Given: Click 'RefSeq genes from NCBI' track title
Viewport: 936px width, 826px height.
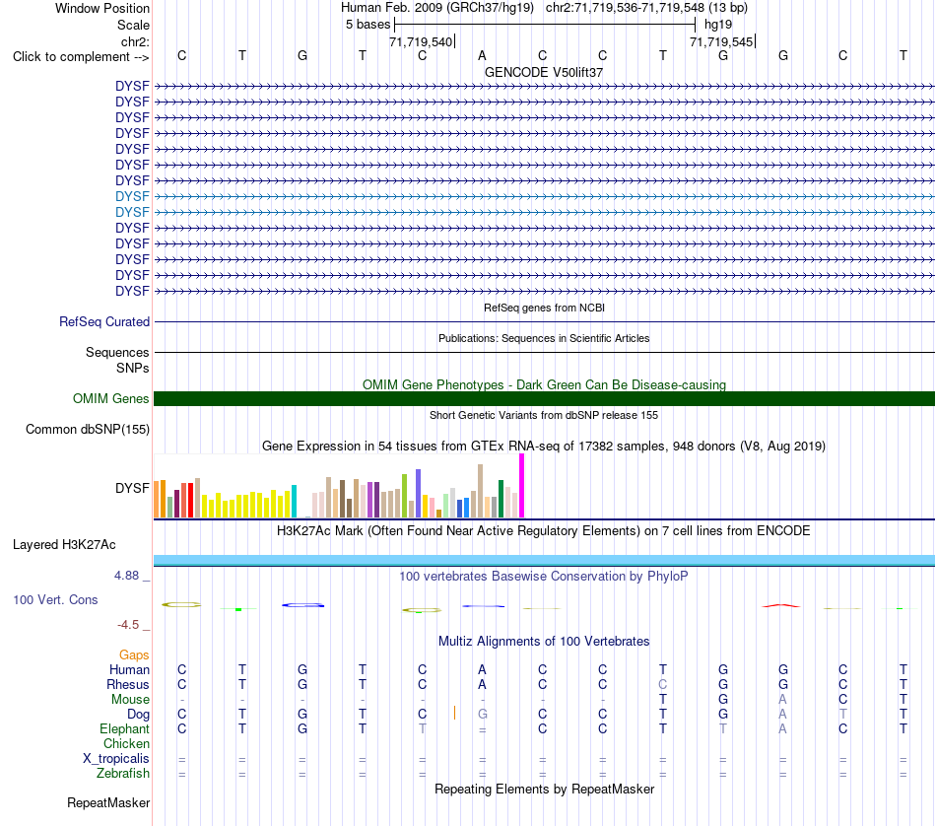Looking at the screenshot, I should click(544, 308).
